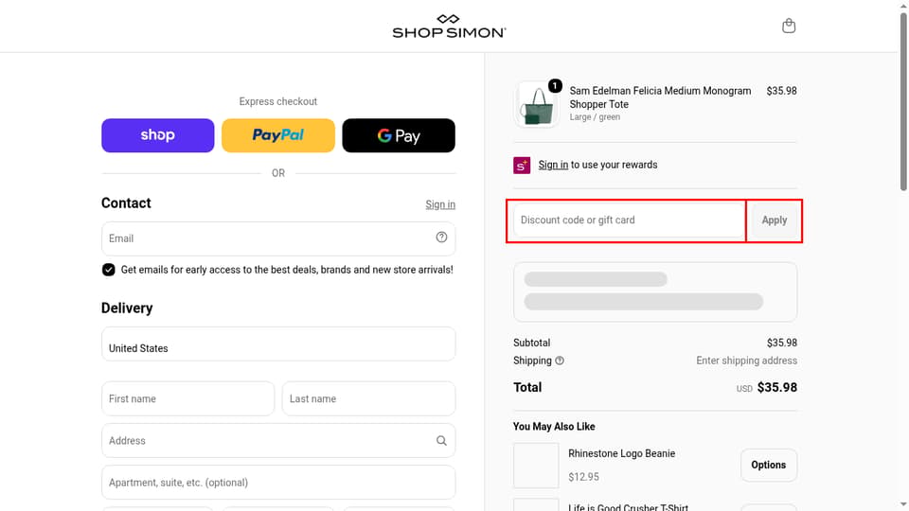Apply the discount code
Viewport: 909px width, 511px height.
pos(775,220)
